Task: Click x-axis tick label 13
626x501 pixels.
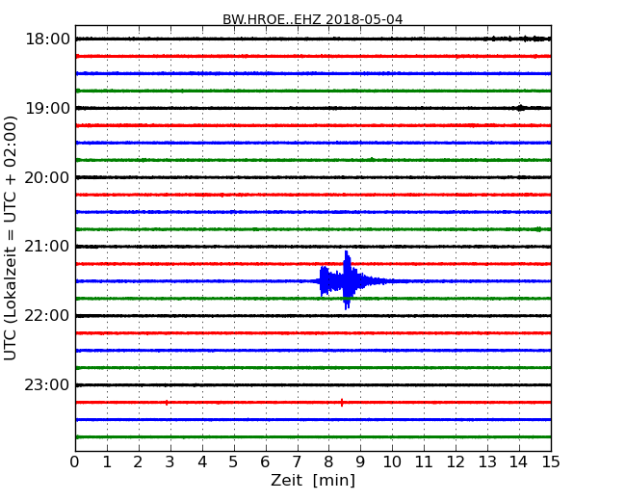Action: pyautogui.click(x=487, y=462)
